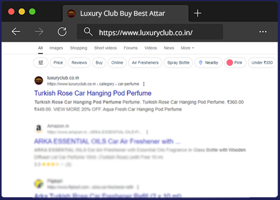
Task: Open a new tab with plus icon
Action: tap(198, 13)
